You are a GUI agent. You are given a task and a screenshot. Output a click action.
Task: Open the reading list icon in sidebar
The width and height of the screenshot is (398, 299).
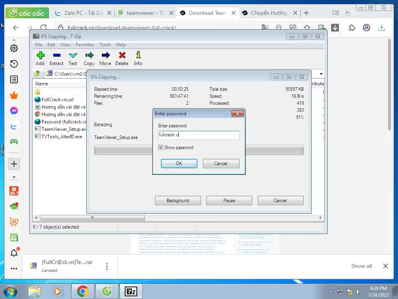point(14,79)
